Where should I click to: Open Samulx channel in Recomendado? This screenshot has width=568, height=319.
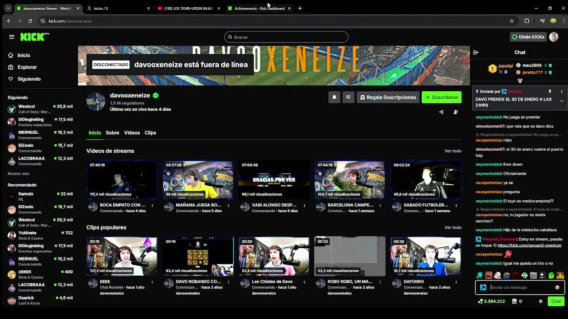[x=40, y=196]
